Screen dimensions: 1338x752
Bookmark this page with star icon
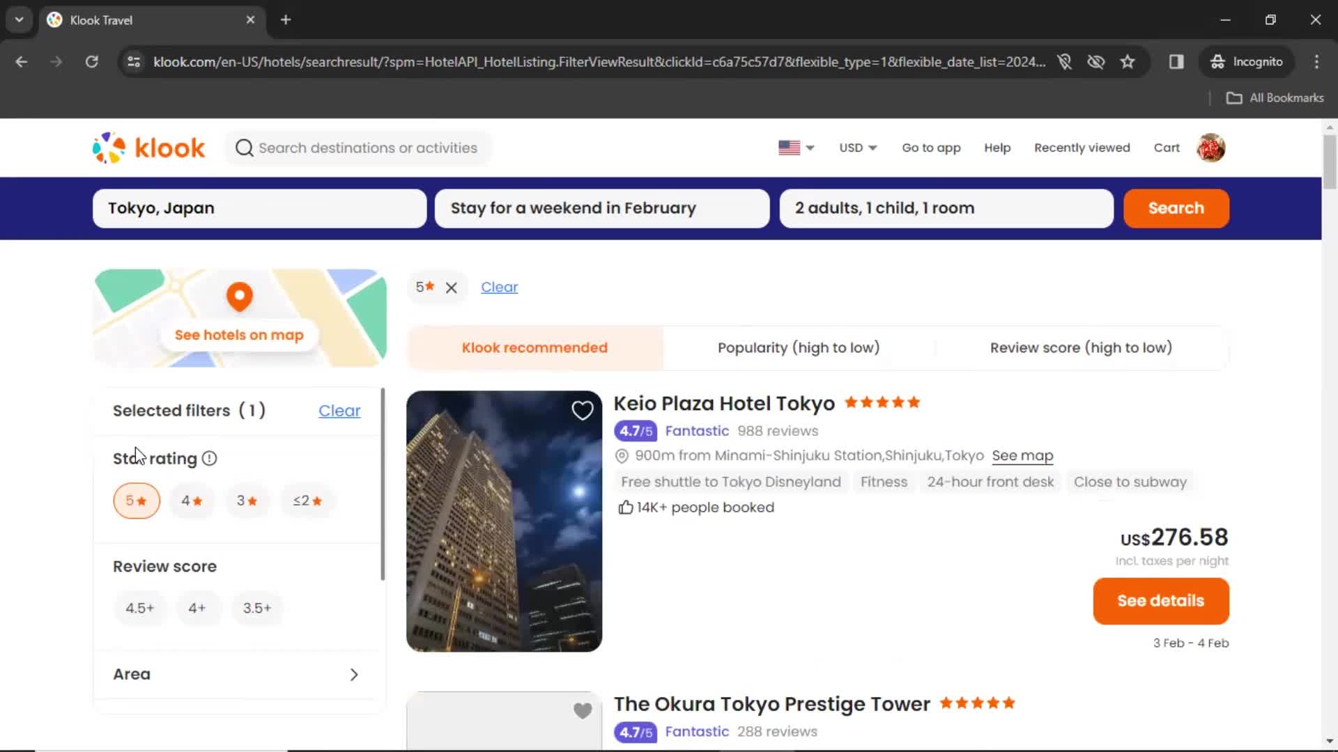click(1128, 62)
